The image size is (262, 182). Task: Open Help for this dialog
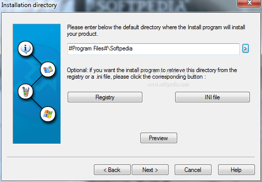[236, 169]
